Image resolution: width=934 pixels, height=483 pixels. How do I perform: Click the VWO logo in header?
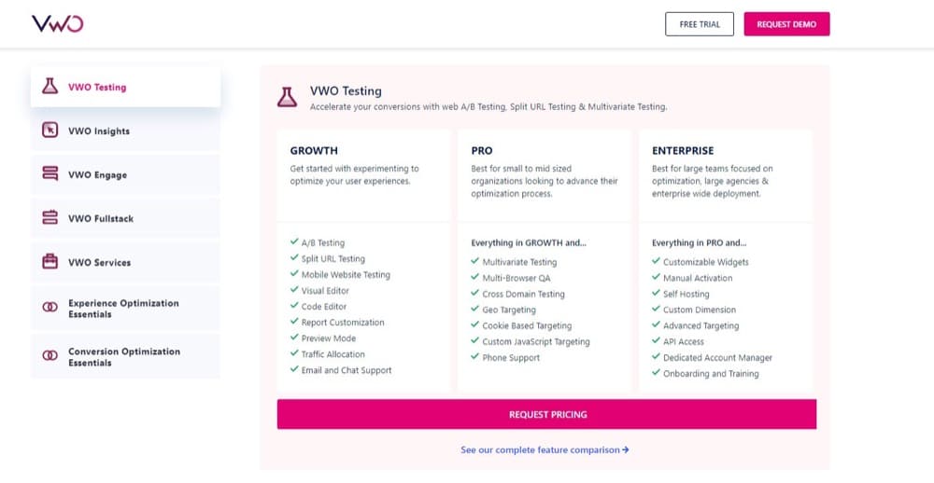[x=57, y=24]
